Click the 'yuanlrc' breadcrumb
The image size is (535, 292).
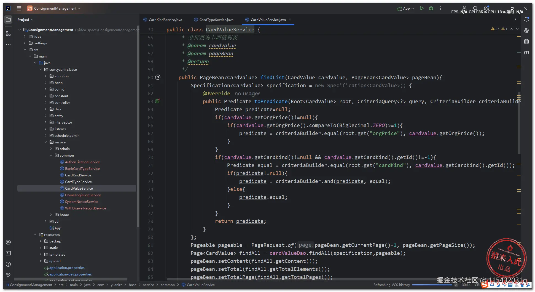pos(116,285)
